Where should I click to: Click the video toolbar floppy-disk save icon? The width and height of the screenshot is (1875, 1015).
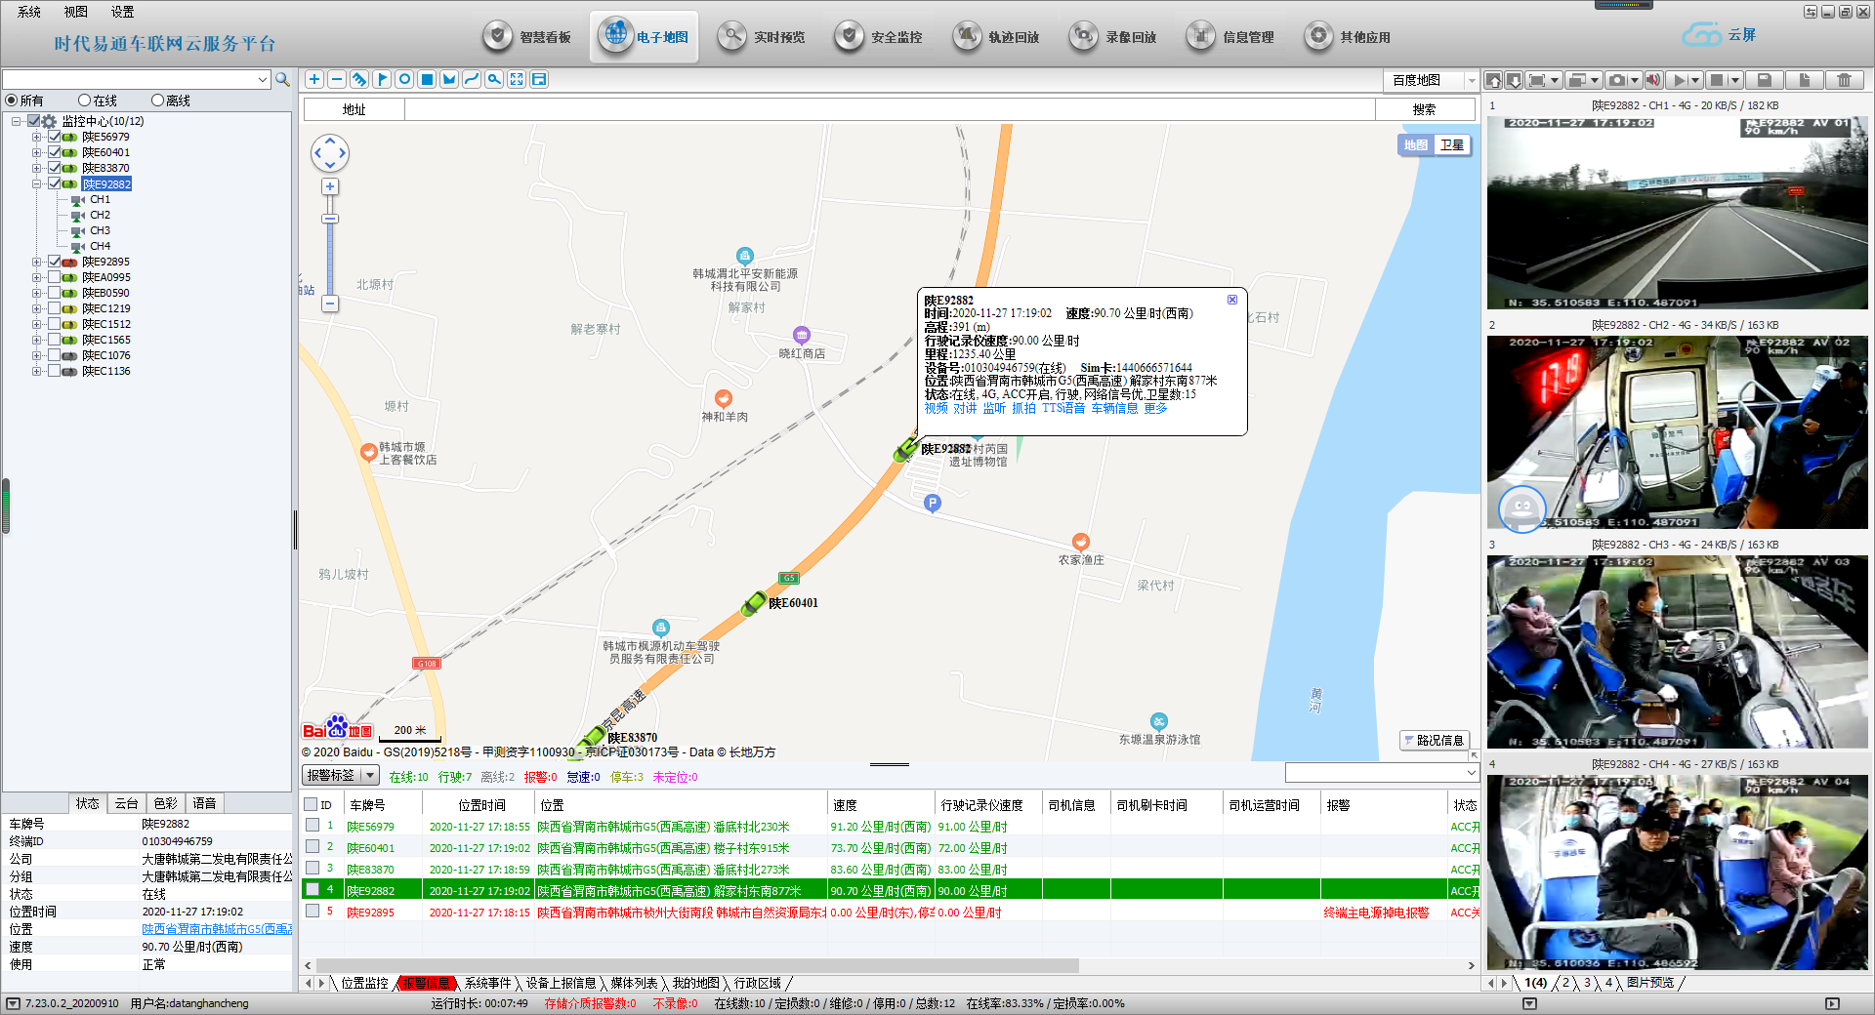[x=1765, y=80]
